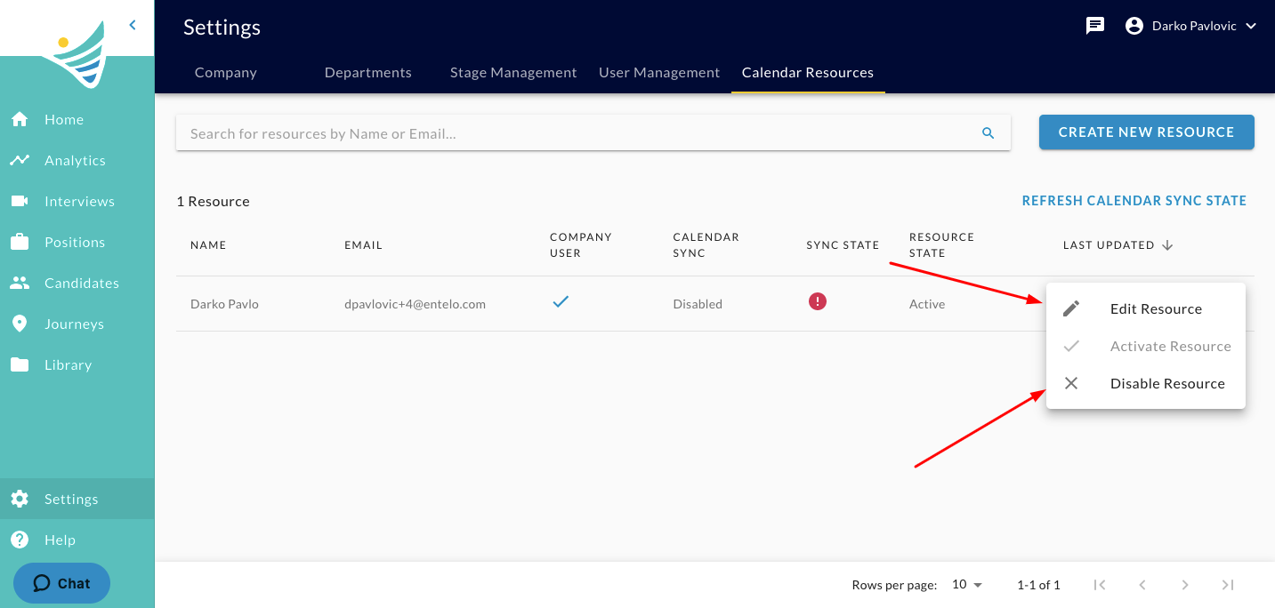
Task: Collapse the sidebar with the chevron arrow
Action: [133, 25]
